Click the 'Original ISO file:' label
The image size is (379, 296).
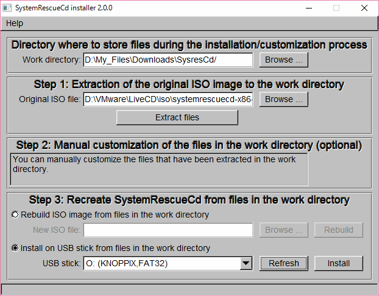click(x=49, y=99)
